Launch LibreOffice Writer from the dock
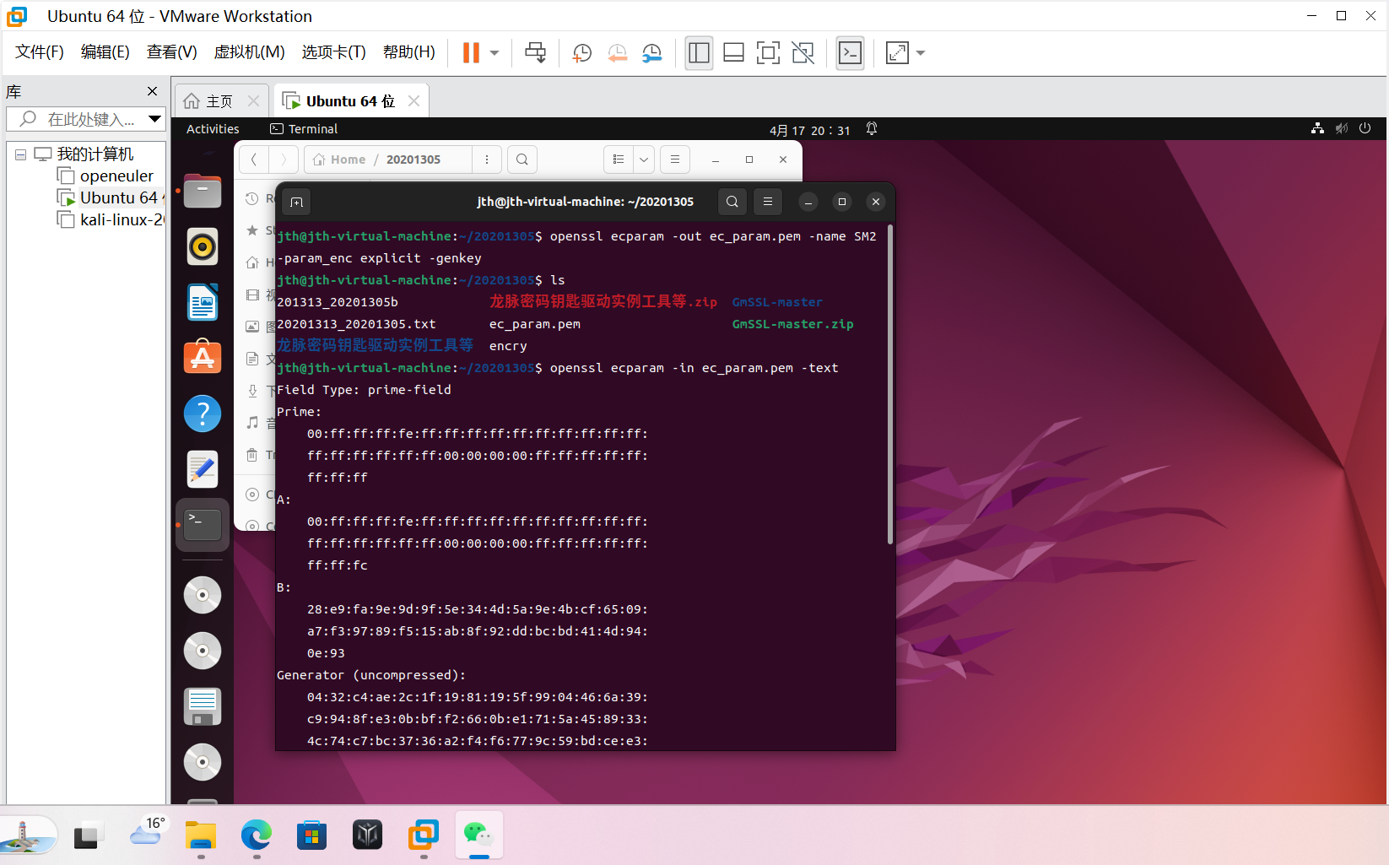The height and width of the screenshot is (865, 1389). coord(203,302)
